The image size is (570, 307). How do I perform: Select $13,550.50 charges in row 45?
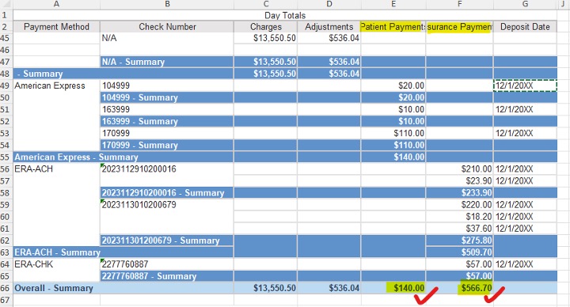(266, 38)
